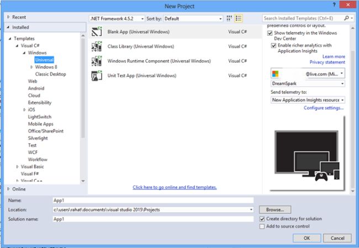Select the Silverlight template category
Viewport: 359px width, 248px height.
coord(38,138)
